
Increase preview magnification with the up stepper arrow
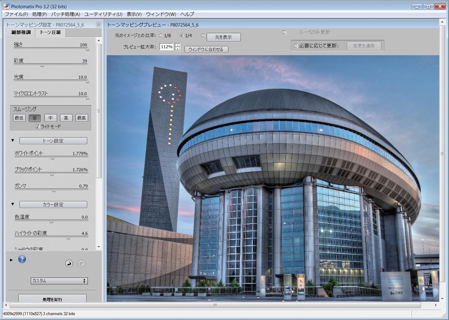point(177,45)
